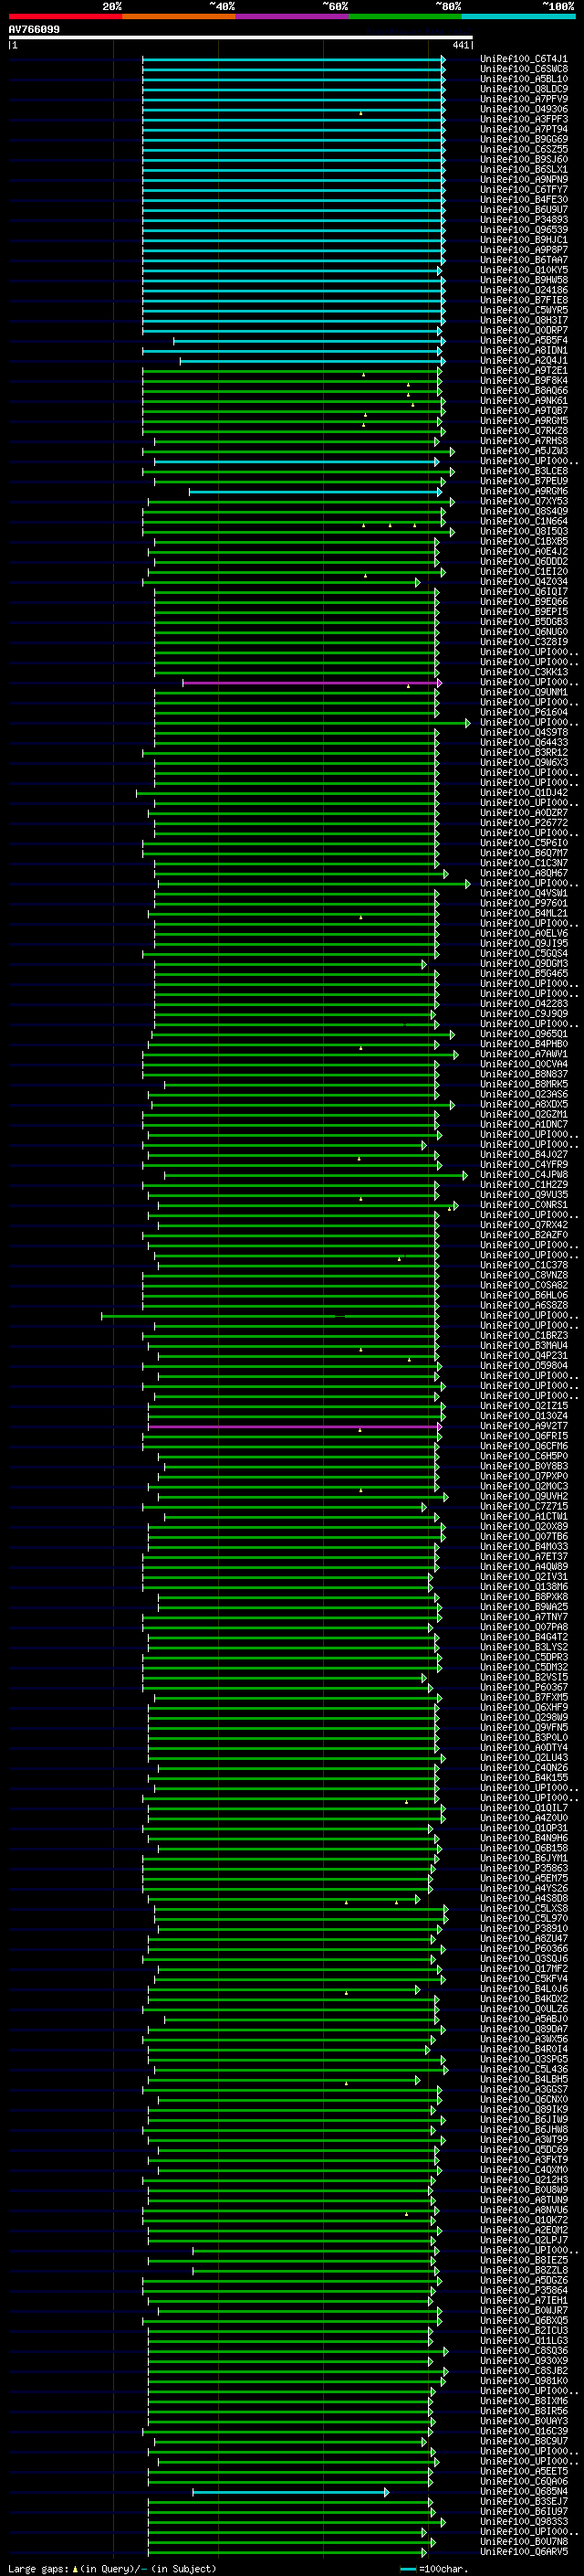Select the UniRef100_P61604 label
This screenshot has height=2576, width=584.
pyautogui.click(x=524, y=712)
